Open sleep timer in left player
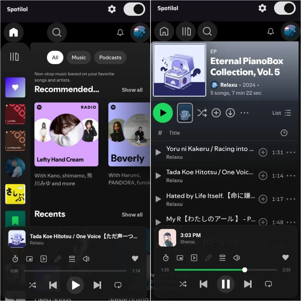The height and width of the screenshot is (301, 301). click(x=15, y=259)
